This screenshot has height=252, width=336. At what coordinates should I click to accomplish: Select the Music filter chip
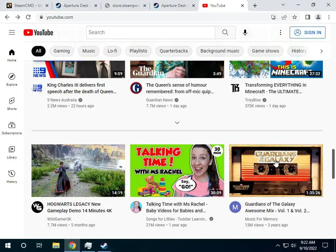(89, 51)
